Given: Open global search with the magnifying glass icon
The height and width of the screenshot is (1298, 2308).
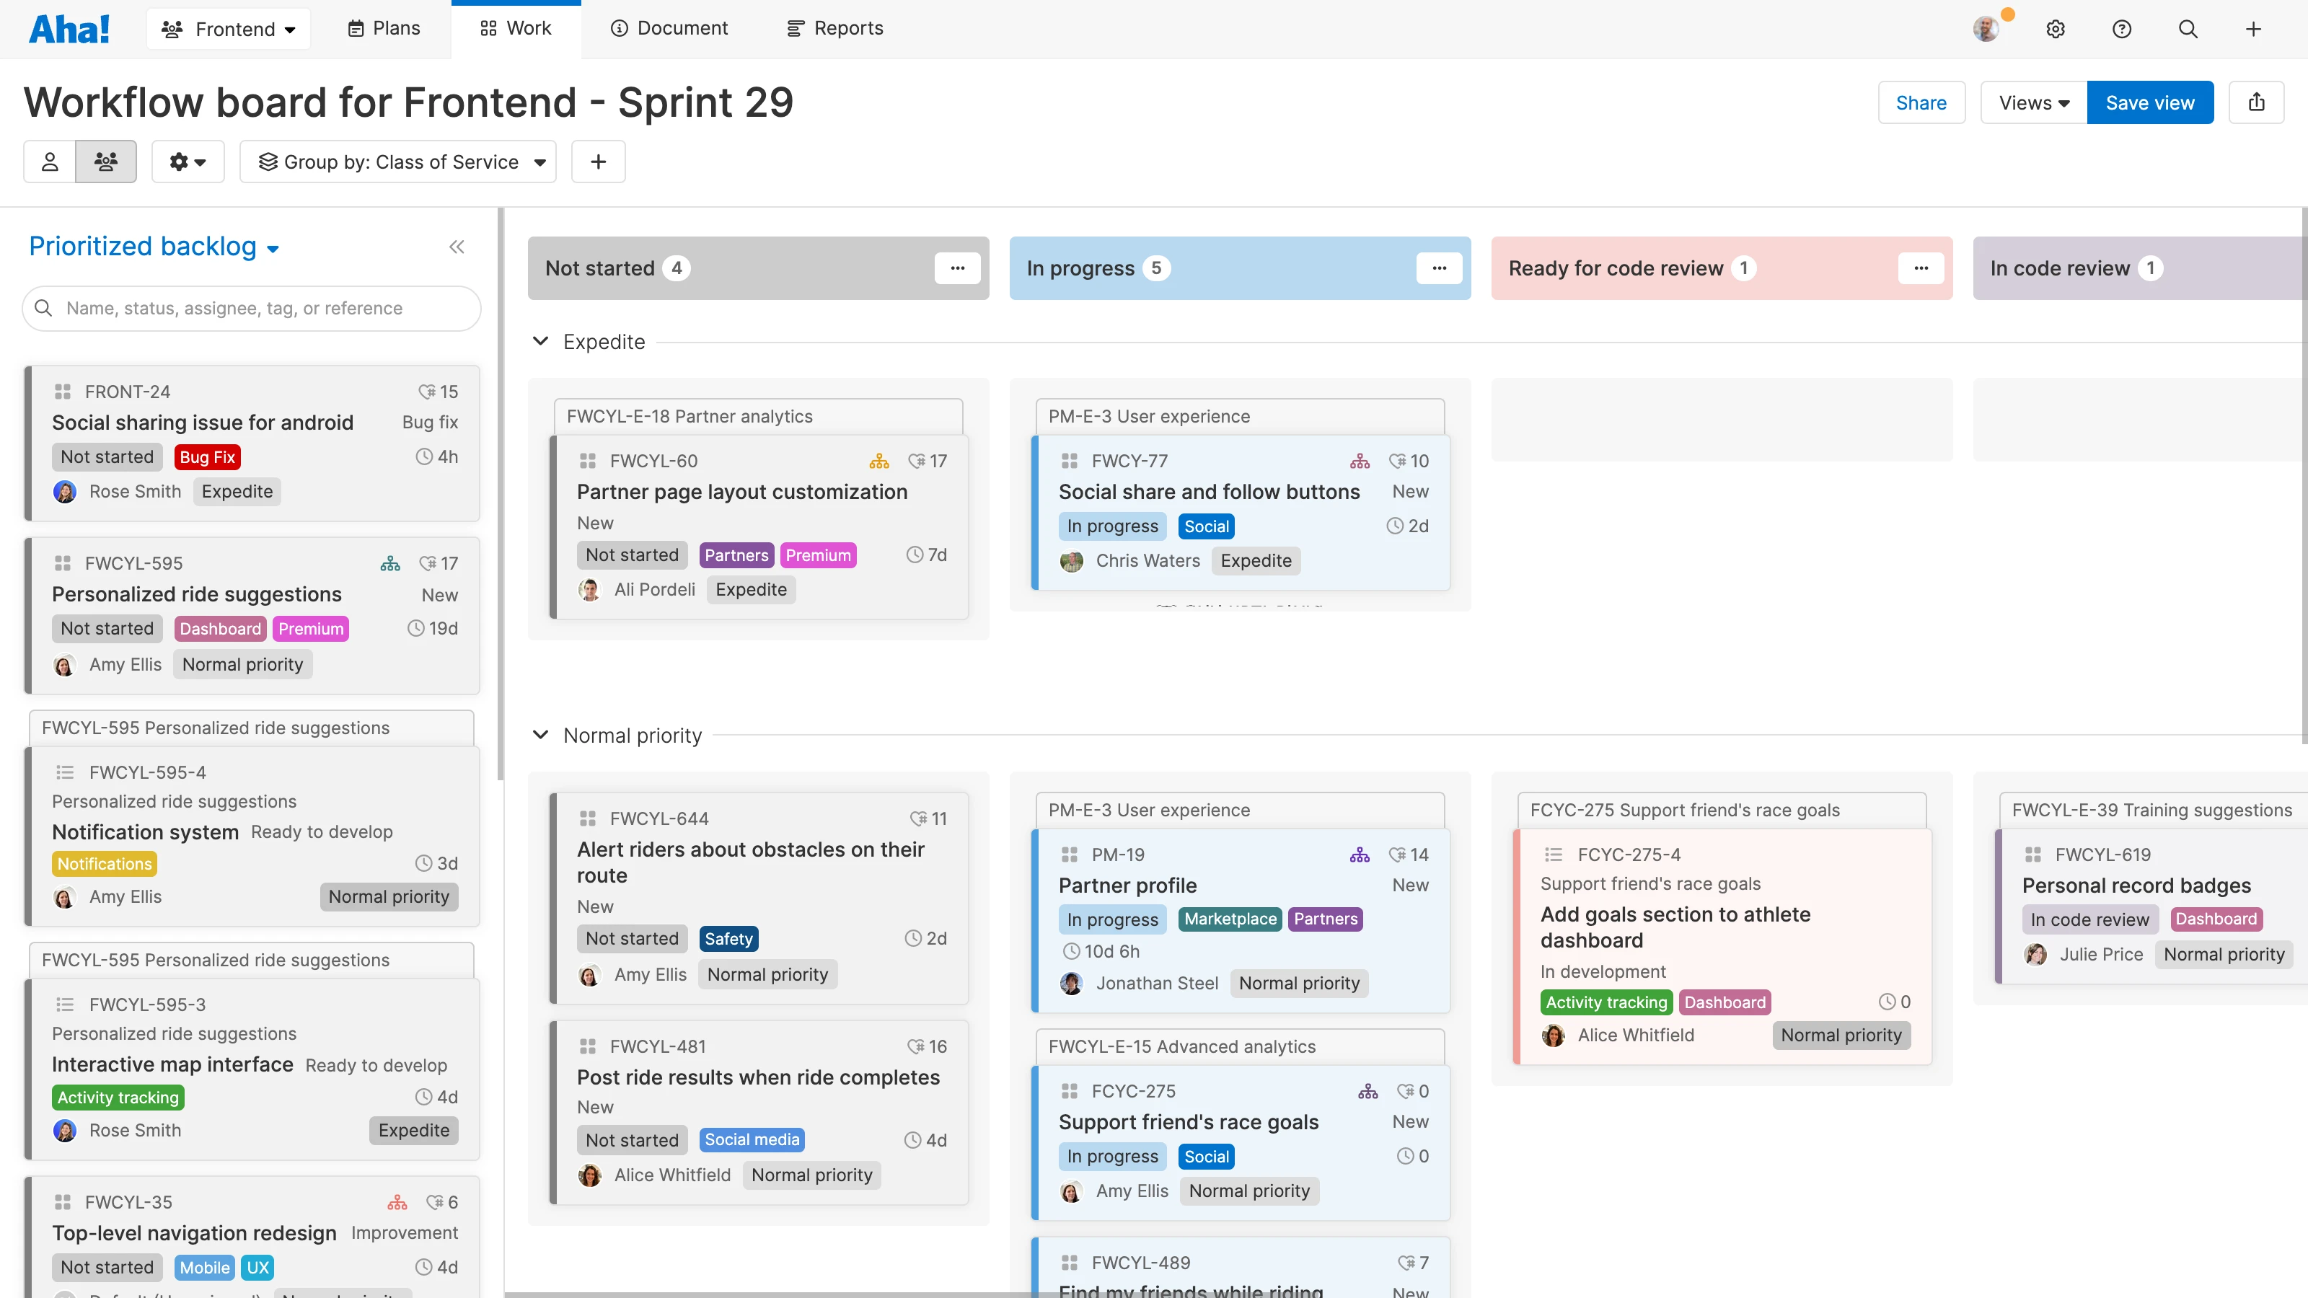Looking at the screenshot, I should pyautogui.click(x=2188, y=29).
